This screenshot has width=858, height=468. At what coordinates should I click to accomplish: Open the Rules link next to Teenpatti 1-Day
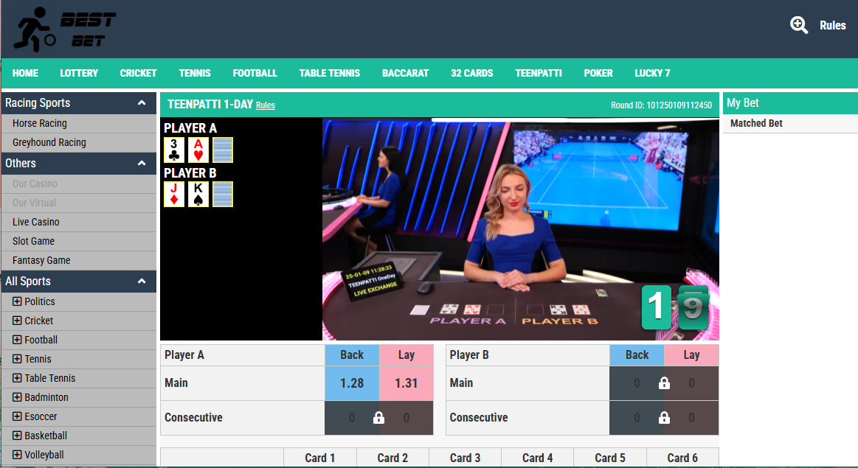point(266,105)
